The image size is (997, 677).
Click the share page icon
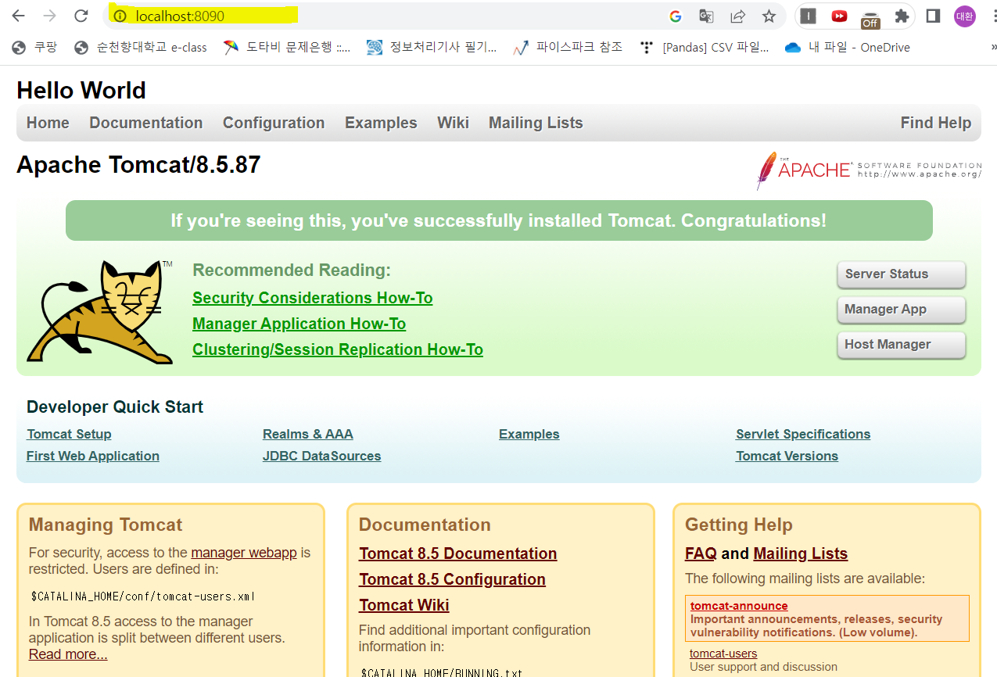737,16
